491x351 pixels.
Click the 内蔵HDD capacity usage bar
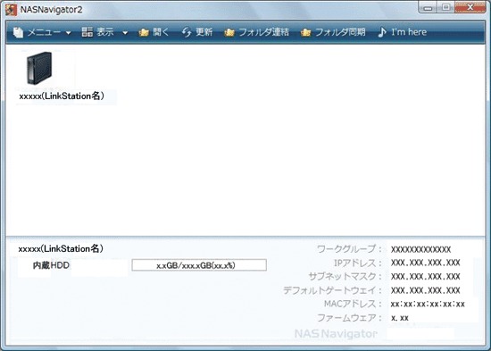click(x=199, y=265)
